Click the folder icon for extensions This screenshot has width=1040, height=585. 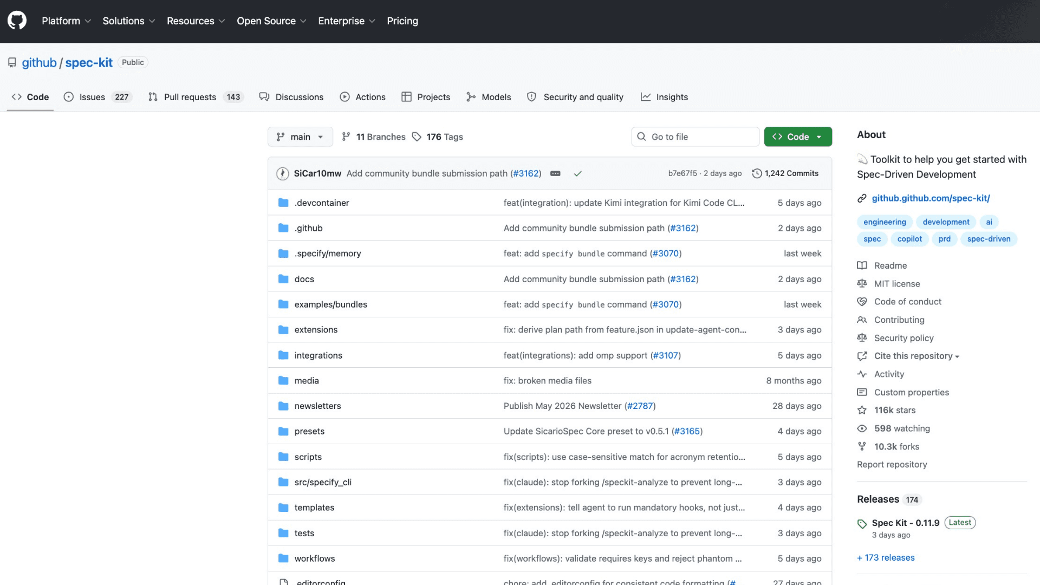coord(283,329)
